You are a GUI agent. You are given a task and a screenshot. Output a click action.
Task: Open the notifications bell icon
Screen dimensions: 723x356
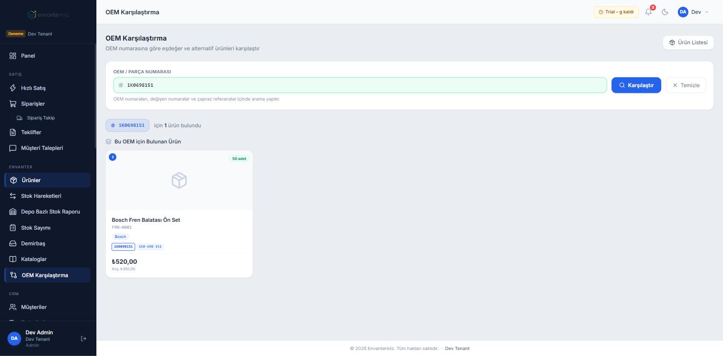tap(648, 12)
